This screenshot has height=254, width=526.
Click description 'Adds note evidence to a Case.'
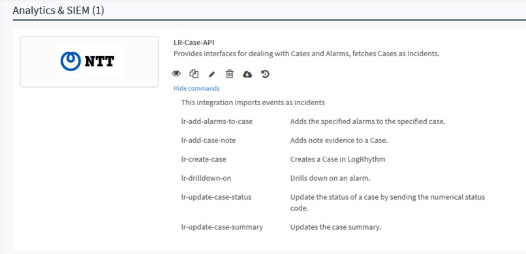click(339, 140)
